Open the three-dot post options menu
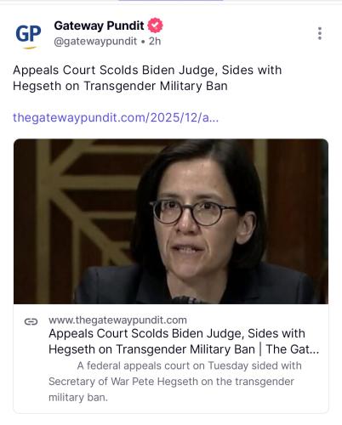 pos(320,33)
